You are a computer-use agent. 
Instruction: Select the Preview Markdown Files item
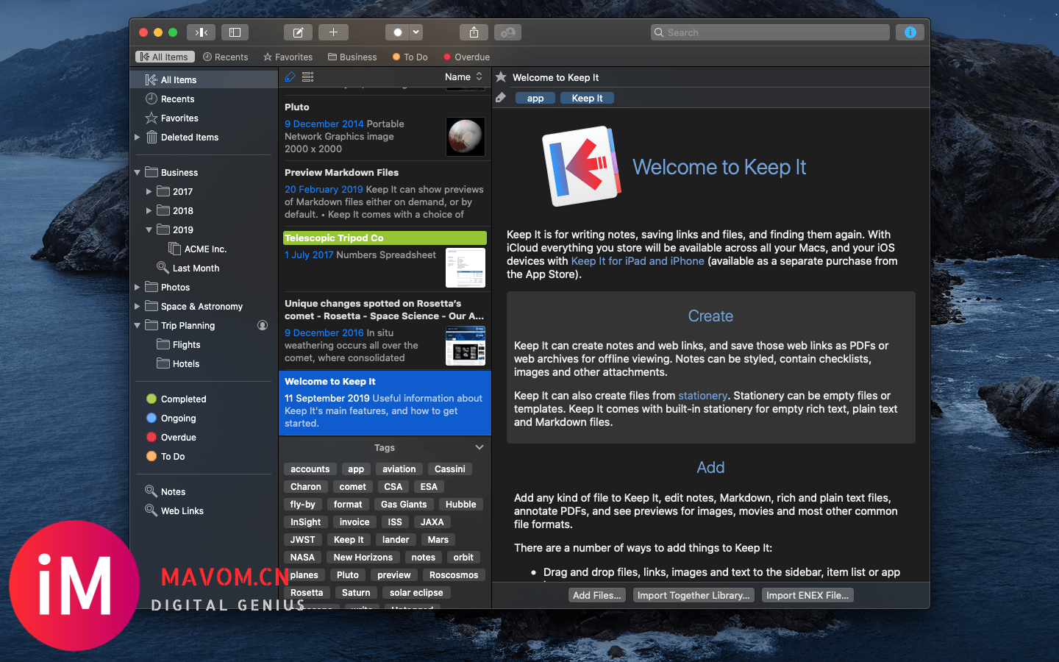385,193
